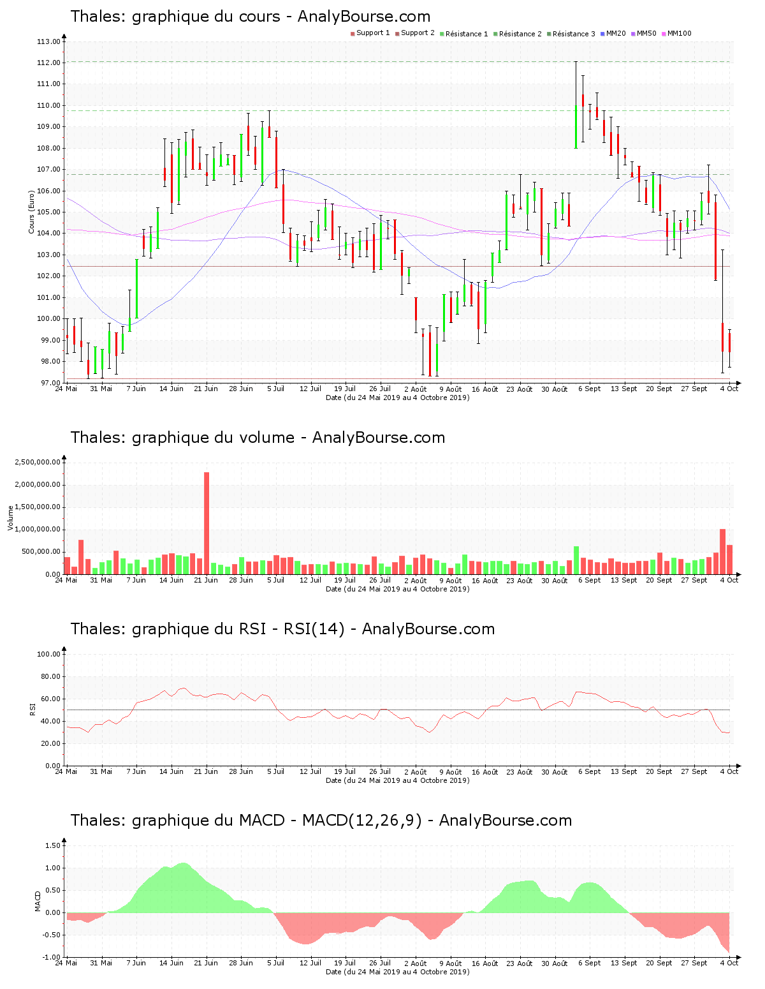Select the Résistance 1 legend label
The image size is (765, 989).
467,34
